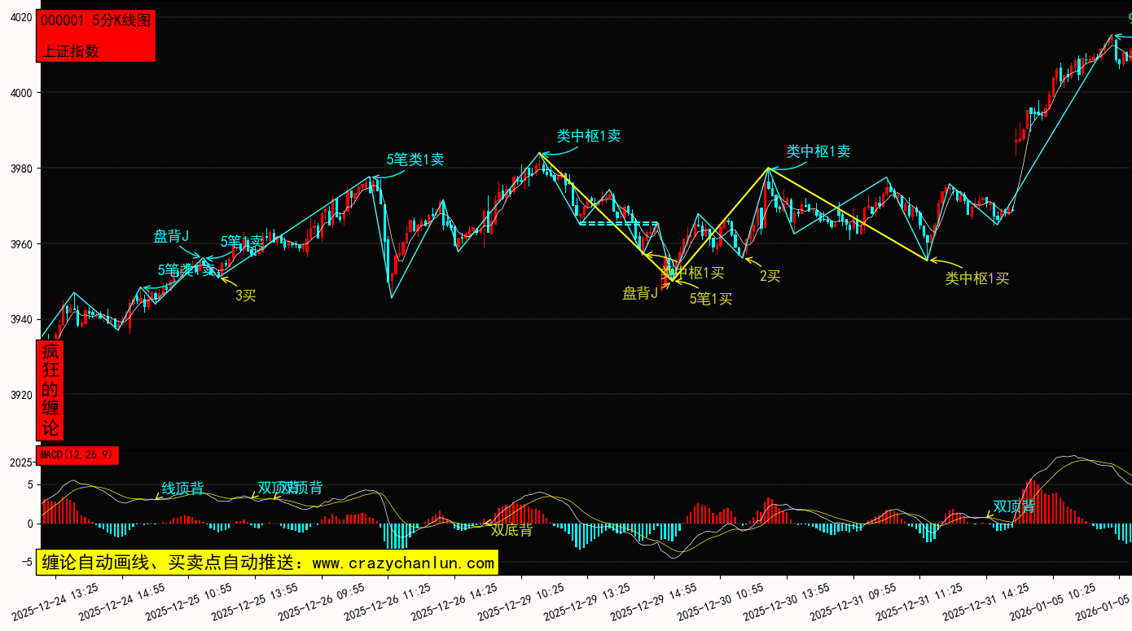Select the yellow 5笔1买 buy annotation
Image resolution: width=1132 pixels, height=631 pixels.
711,299
